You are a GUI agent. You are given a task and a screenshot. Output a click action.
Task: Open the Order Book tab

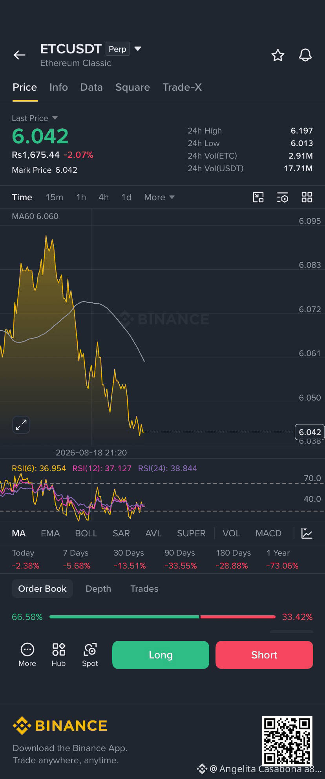(x=42, y=589)
